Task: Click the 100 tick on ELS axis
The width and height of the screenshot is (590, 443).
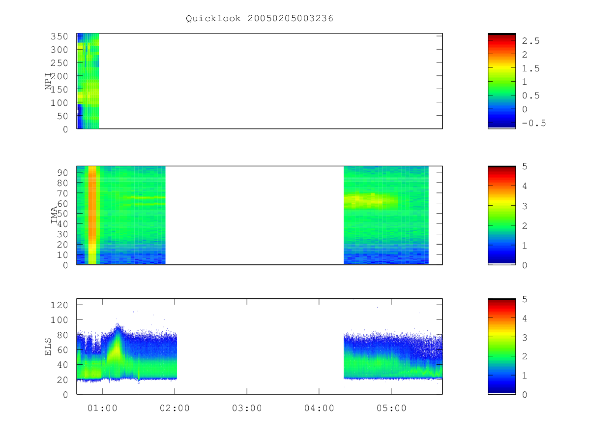Action: (x=60, y=320)
